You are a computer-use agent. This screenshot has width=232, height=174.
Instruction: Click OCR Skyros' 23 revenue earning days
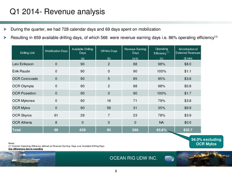(135, 115)
